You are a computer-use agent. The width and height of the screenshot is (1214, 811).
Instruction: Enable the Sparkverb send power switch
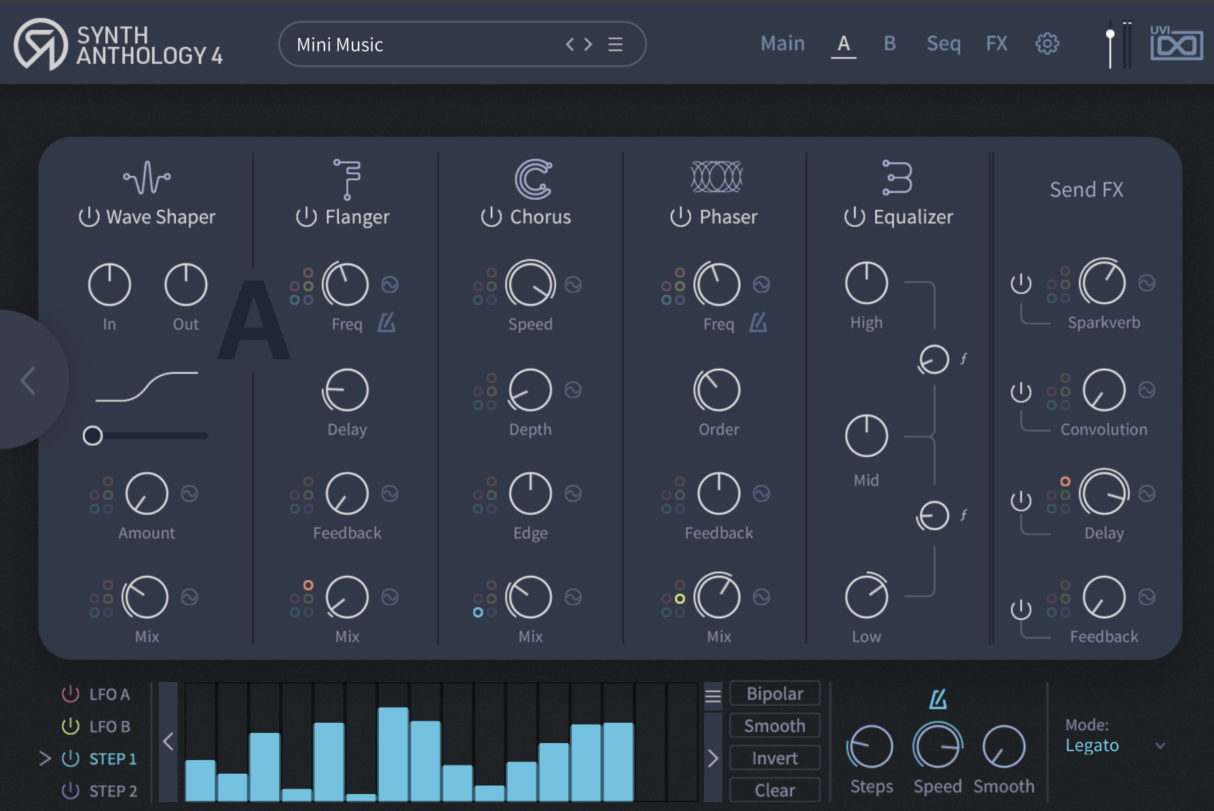pos(1020,284)
